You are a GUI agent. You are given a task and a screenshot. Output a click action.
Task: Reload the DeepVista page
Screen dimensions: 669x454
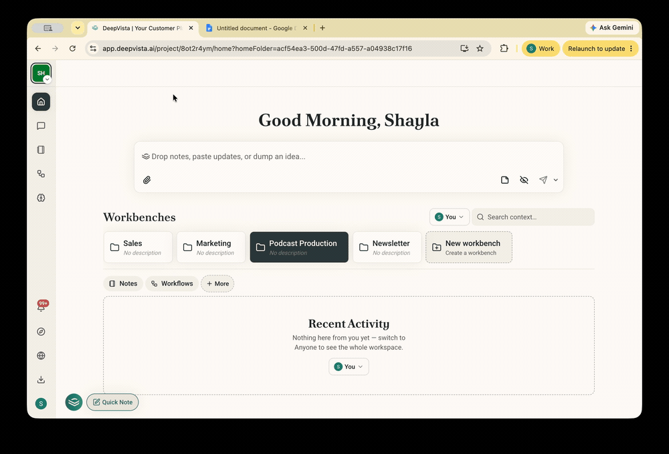point(72,49)
